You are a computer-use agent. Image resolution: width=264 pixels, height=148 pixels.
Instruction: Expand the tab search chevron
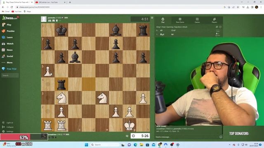[242, 2]
